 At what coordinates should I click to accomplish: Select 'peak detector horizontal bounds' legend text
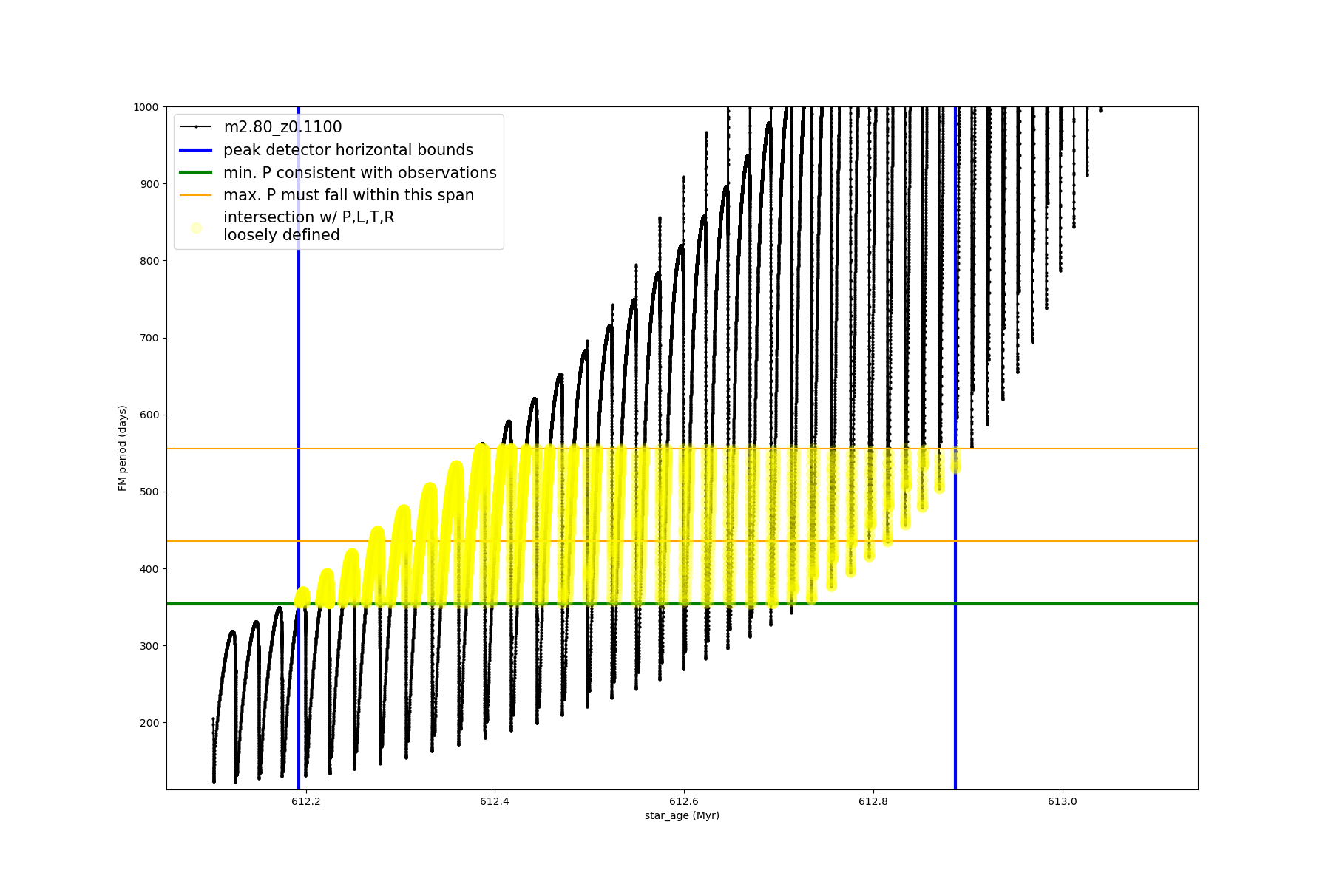[348, 150]
